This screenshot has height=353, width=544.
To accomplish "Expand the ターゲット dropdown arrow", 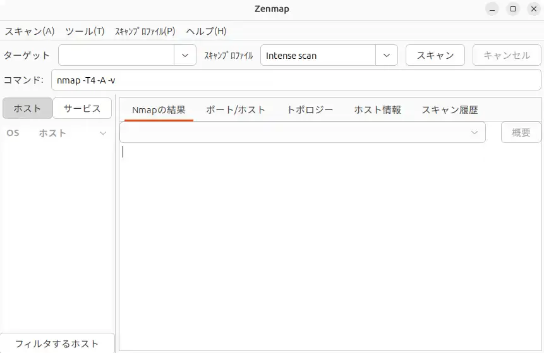I will tap(185, 55).
